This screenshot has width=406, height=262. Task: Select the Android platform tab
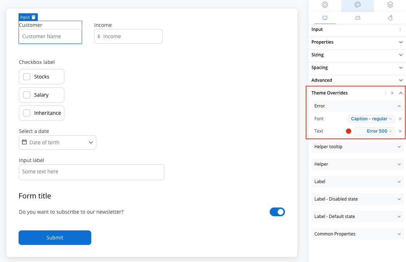(x=358, y=18)
